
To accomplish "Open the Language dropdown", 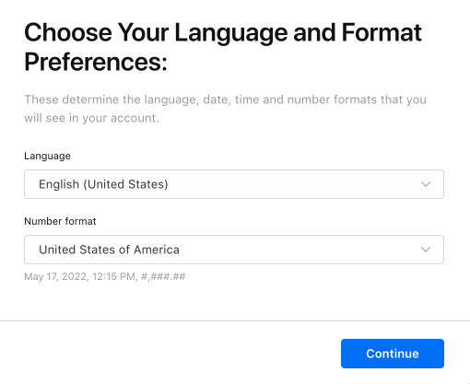I will (234, 184).
